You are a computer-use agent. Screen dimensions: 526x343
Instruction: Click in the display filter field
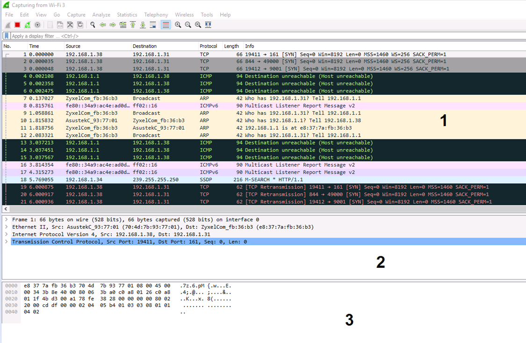(x=268, y=36)
